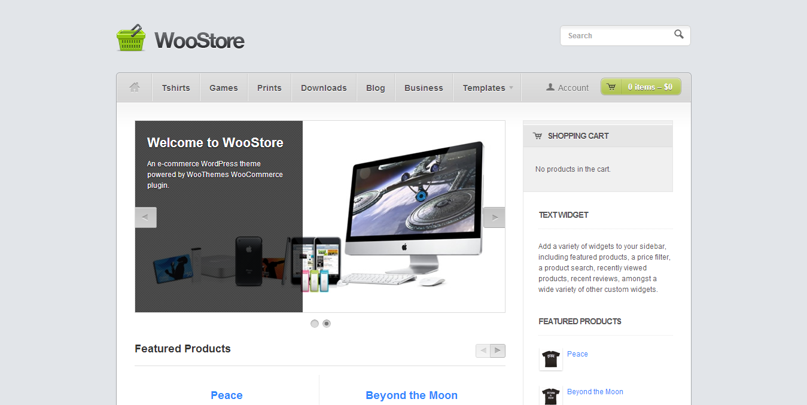
Task: Click the next arrow above Featured Products
Action: (x=498, y=351)
